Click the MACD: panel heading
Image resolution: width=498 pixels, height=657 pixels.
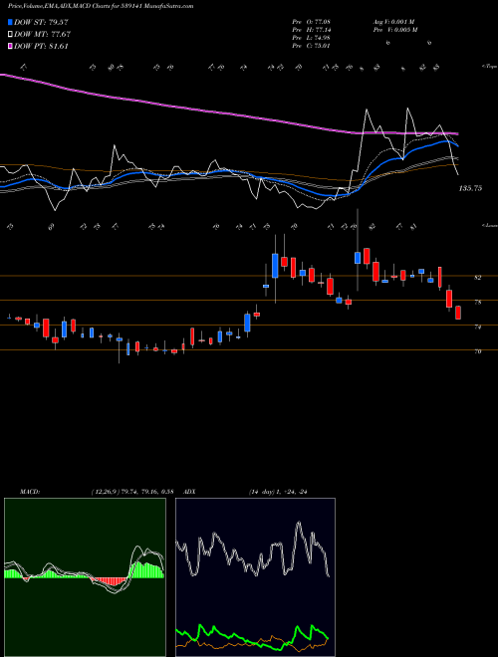pyautogui.click(x=30, y=492)
